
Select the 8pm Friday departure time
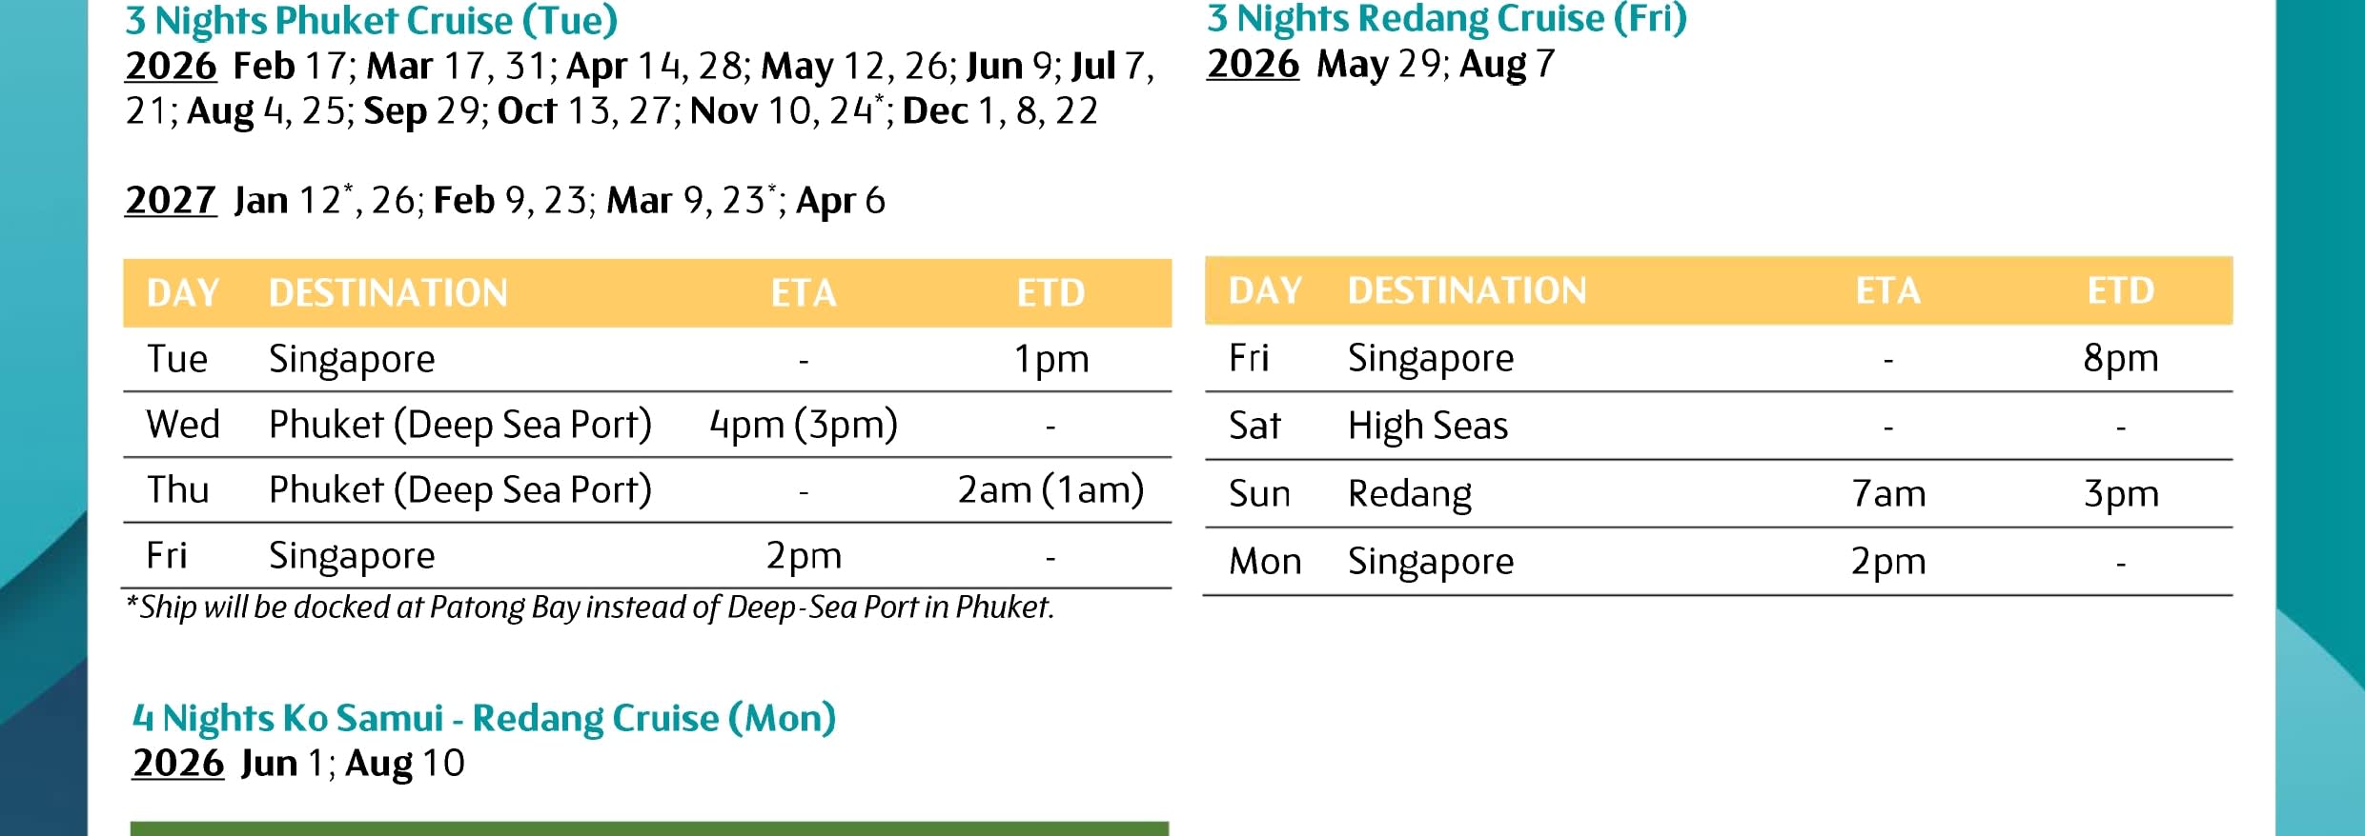tap(2120, 359)
